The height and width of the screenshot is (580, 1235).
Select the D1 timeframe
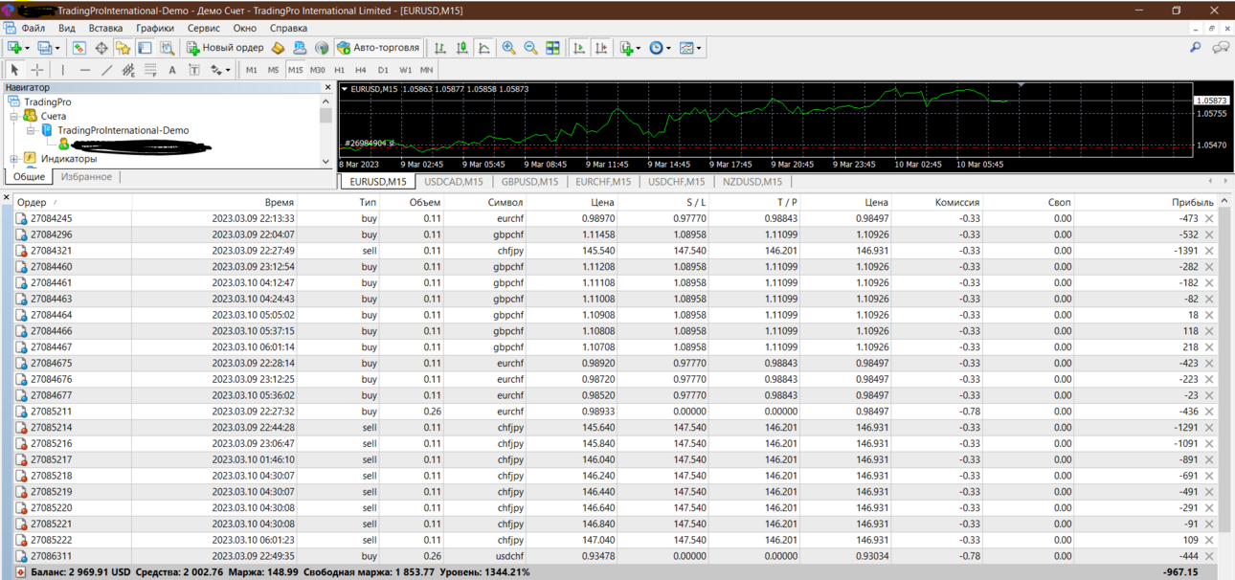coord(383,70)
